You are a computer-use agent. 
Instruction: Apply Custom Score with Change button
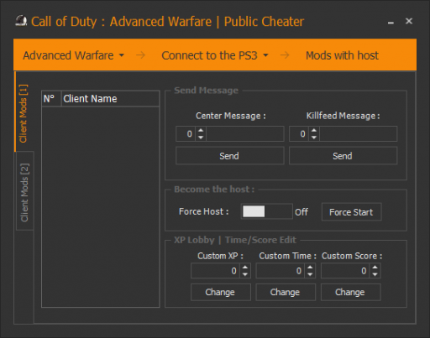[x=350, y=292]
